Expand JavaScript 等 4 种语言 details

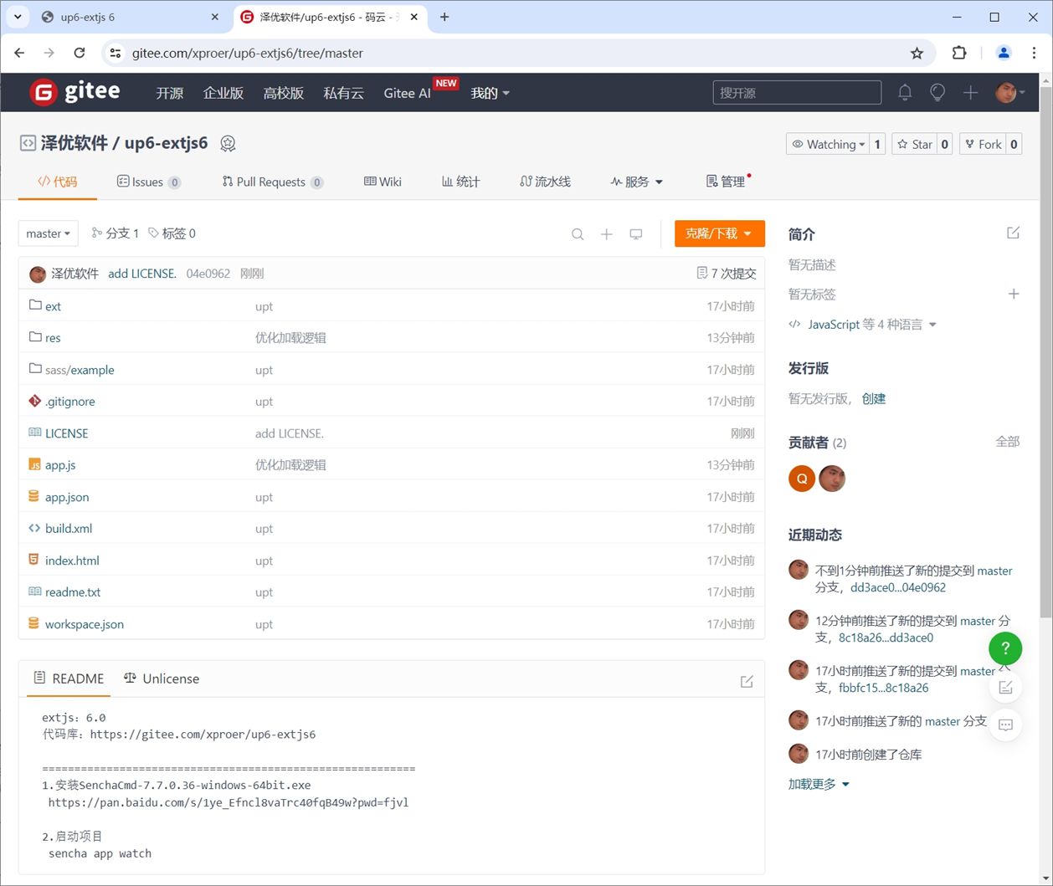click(x=863, y=325)
